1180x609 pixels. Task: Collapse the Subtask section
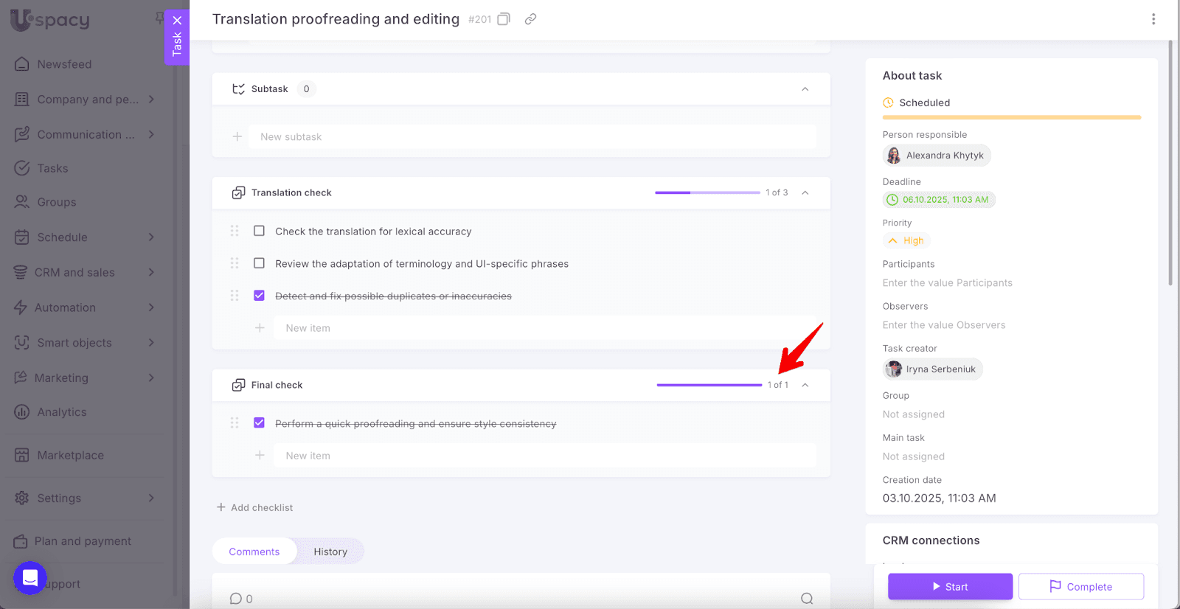click(805, 89)
